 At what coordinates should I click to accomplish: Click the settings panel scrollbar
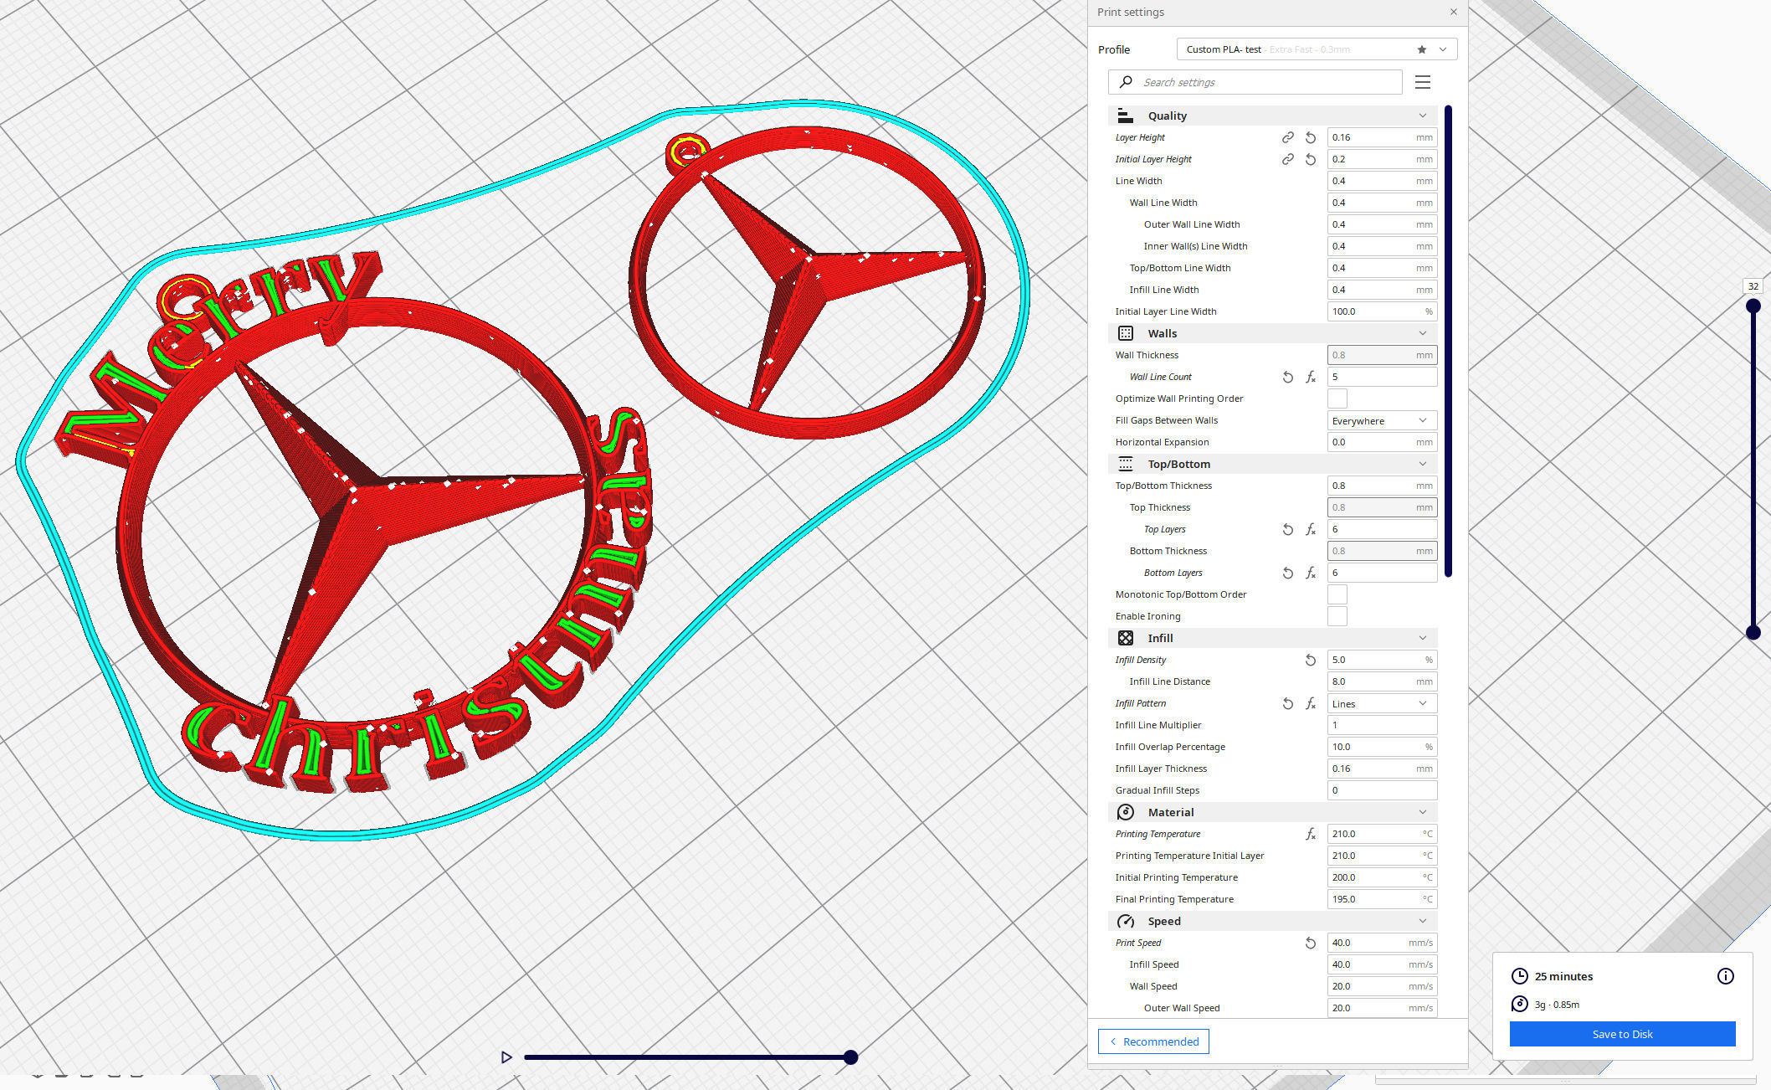[1448, 341]
